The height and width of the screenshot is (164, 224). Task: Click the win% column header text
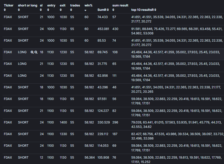coord(88,5)
